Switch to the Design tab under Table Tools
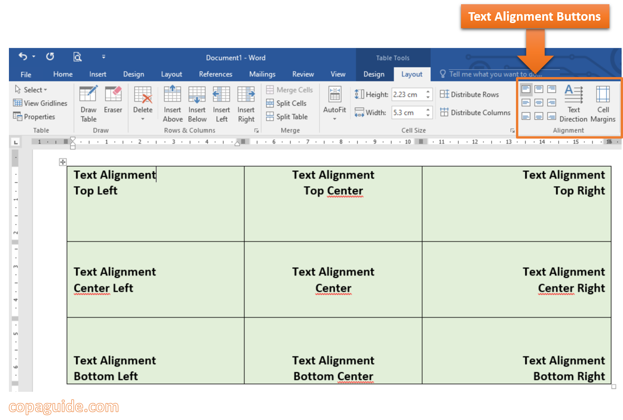The height and width of the screenshot is (420, 623). pos(374,74)
